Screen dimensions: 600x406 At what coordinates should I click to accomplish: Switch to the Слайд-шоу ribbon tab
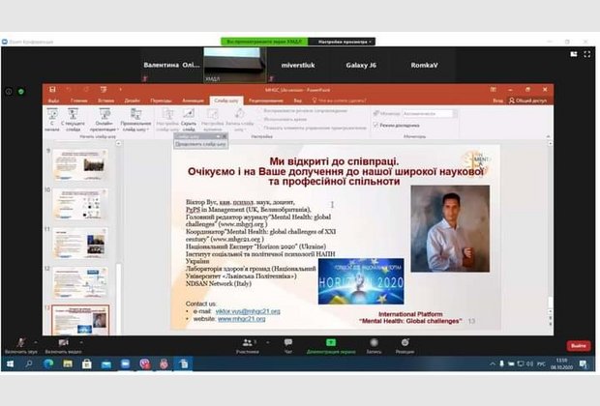tap(225, 100)
